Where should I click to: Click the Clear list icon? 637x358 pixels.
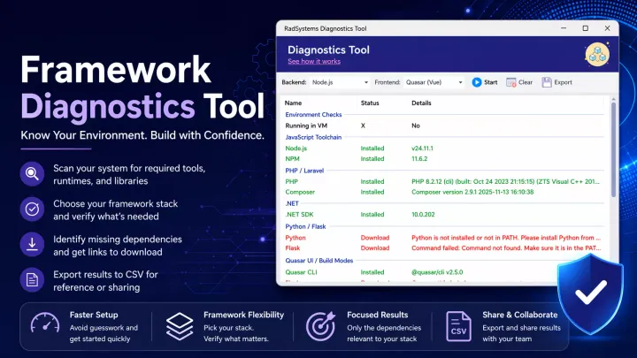click(x=511, y=82)
